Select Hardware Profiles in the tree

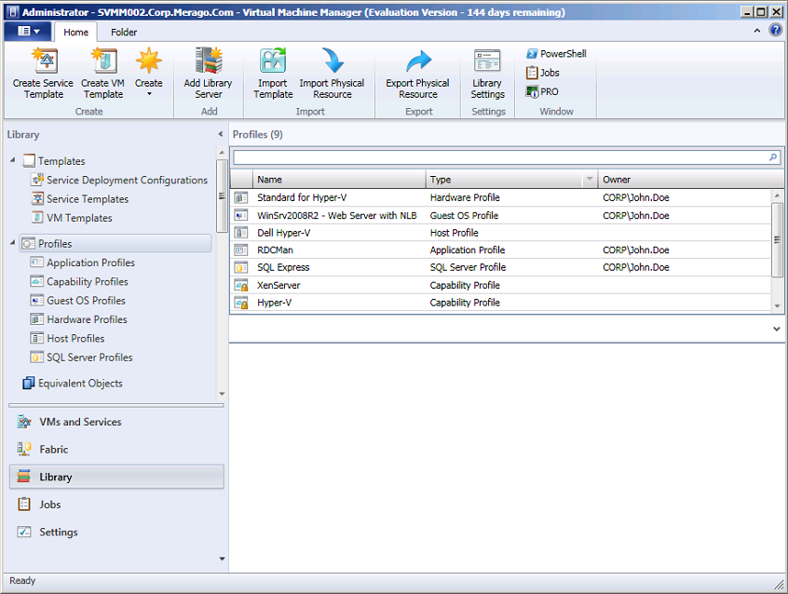point(79,319)
